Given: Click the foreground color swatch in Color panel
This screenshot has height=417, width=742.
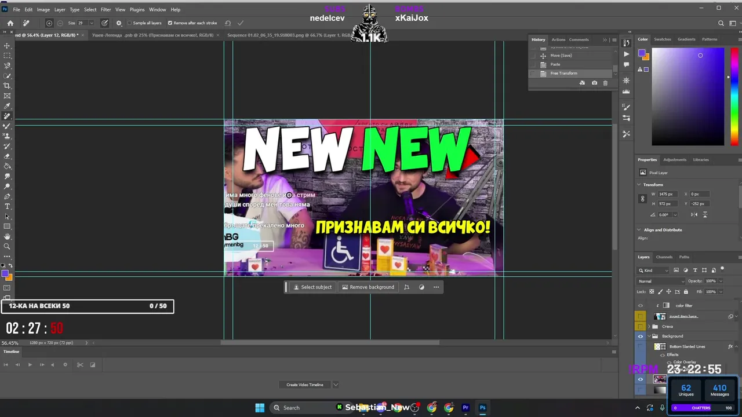Looking at the screenshot, I should [x=642, y=53].
